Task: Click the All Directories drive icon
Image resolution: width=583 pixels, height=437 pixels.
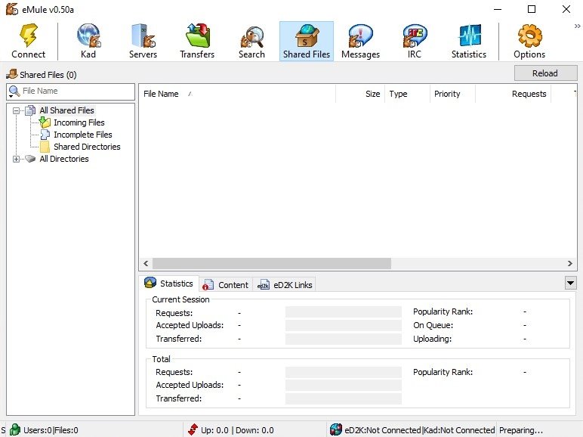Action: point(30,159)
